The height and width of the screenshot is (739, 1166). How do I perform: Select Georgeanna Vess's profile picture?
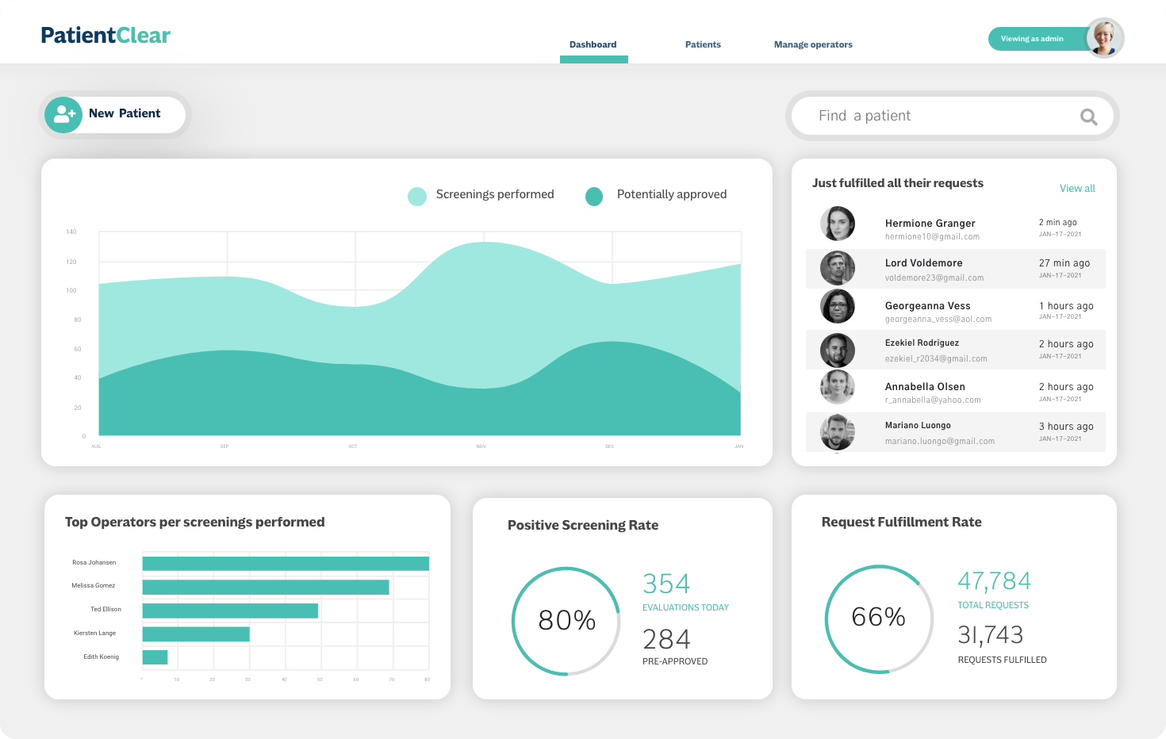tap(838, 306)
